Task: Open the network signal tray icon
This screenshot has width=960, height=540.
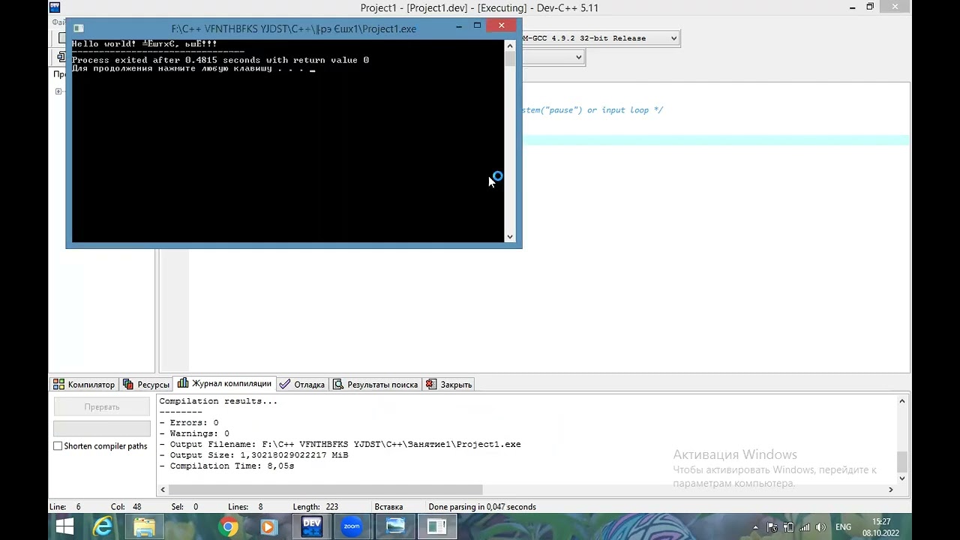Action: (x=805, y=527)
